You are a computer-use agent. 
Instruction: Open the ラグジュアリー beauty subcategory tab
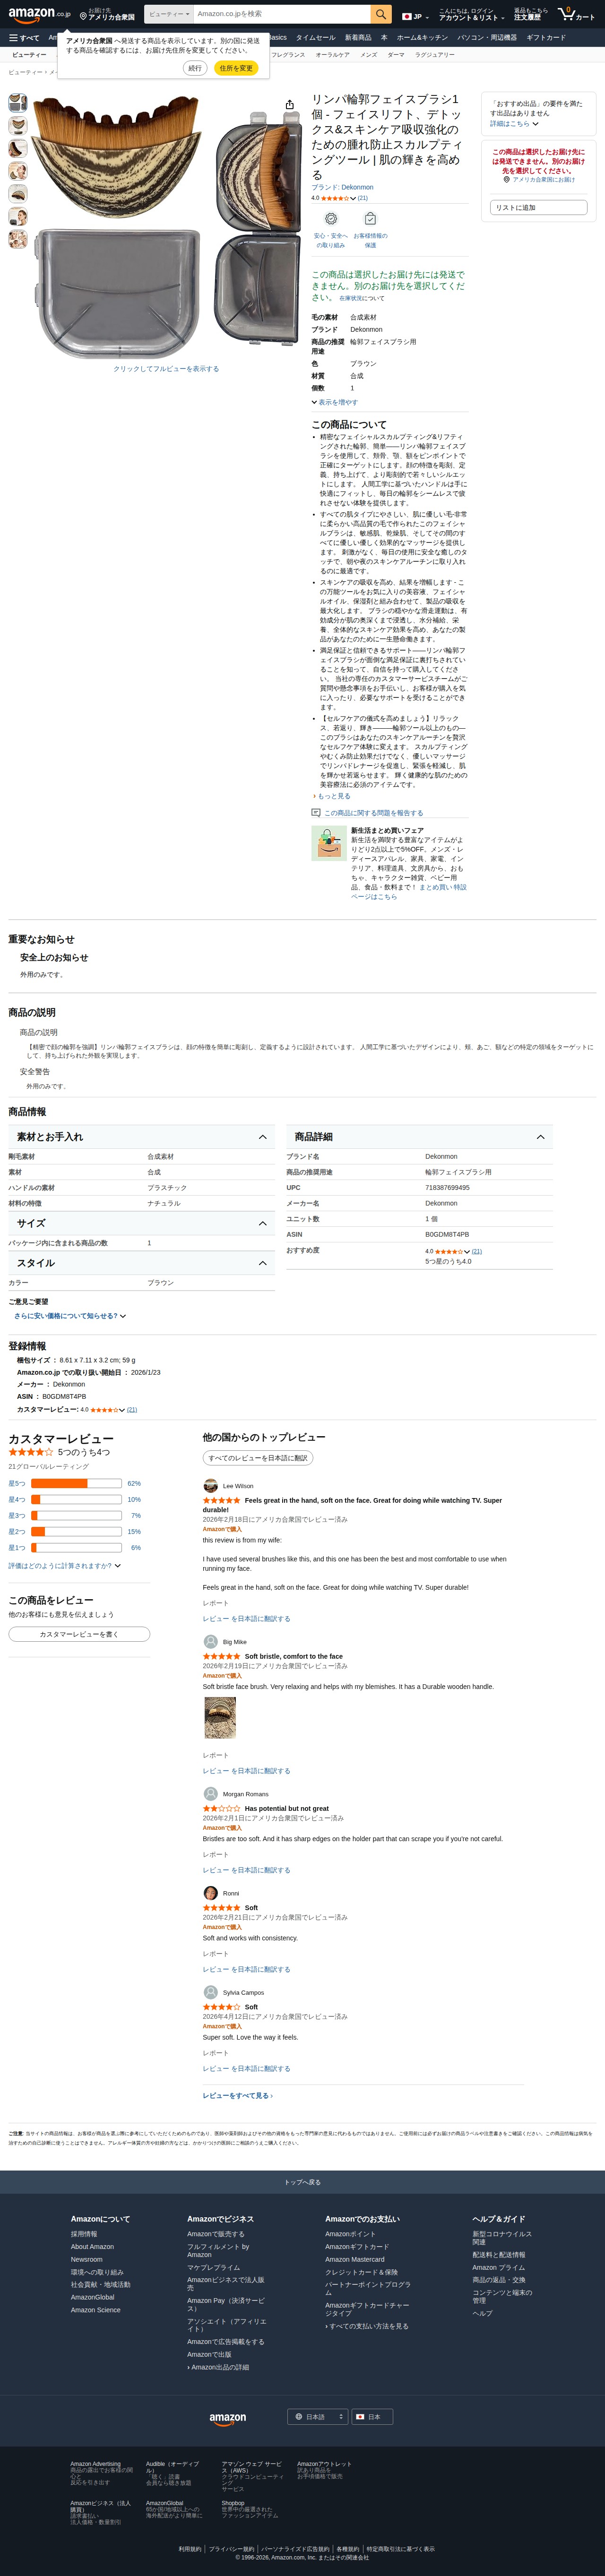(x=435, y=55)
